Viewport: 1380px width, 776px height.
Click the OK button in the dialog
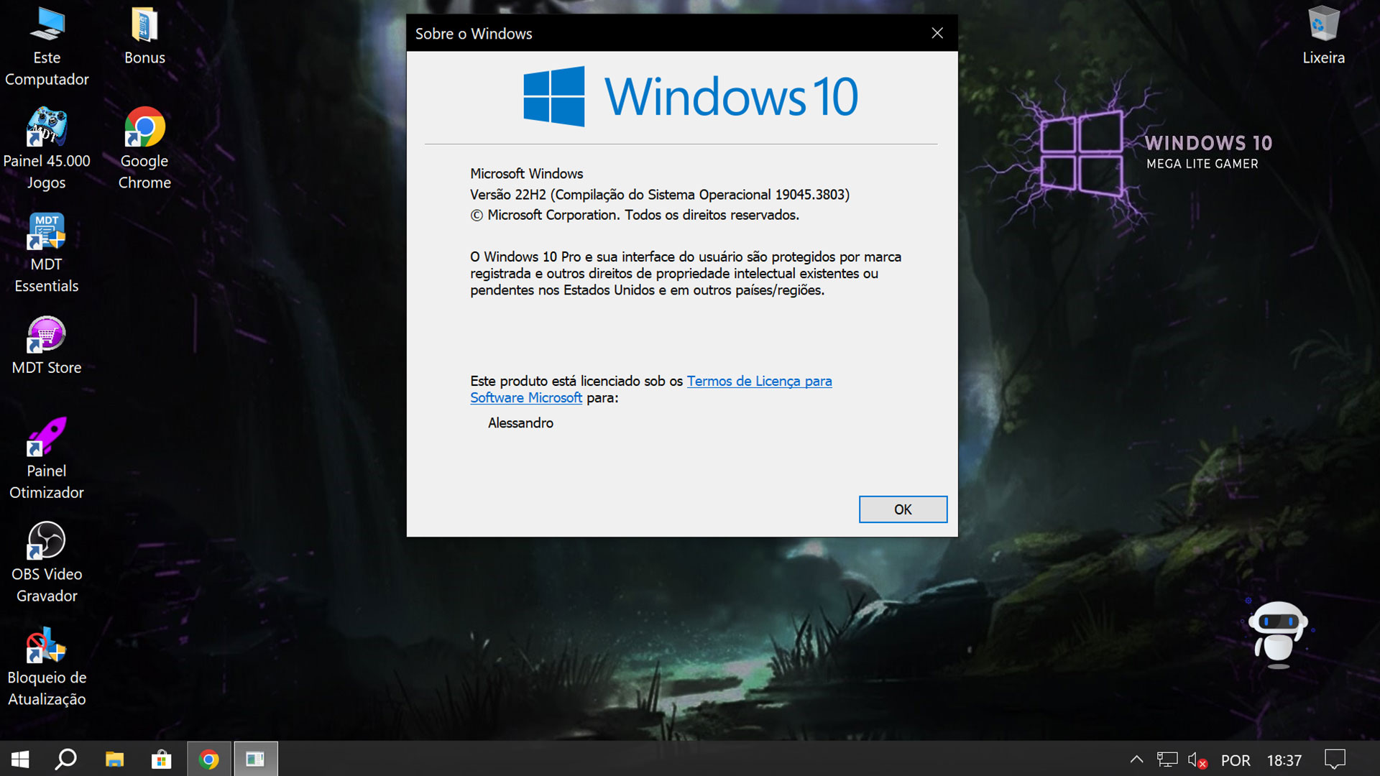click(x=903, y=509)
